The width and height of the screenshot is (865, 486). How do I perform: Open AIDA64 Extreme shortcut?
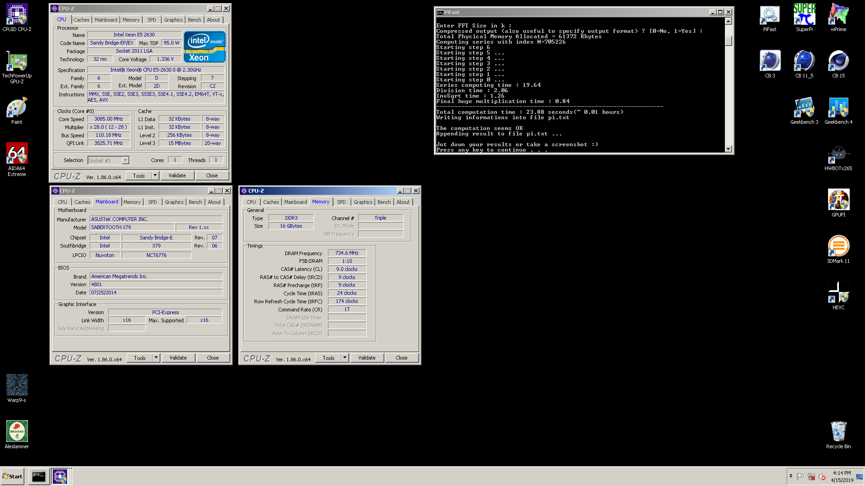tap(17, 159)
